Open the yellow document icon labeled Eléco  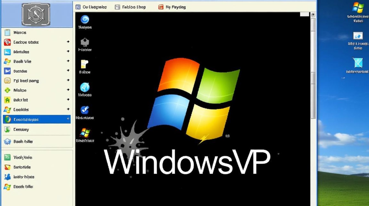[x=85, y=64]
